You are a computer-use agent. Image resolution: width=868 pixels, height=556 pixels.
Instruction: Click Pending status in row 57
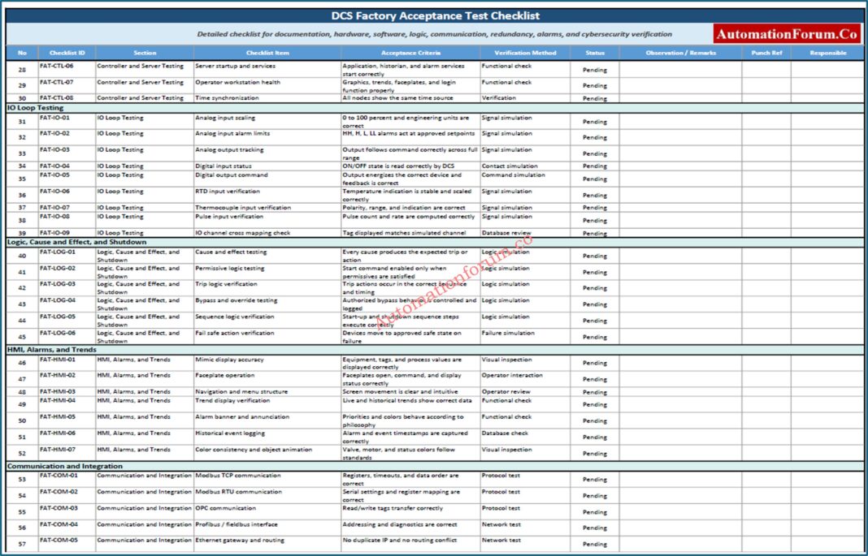coord(595,545)
